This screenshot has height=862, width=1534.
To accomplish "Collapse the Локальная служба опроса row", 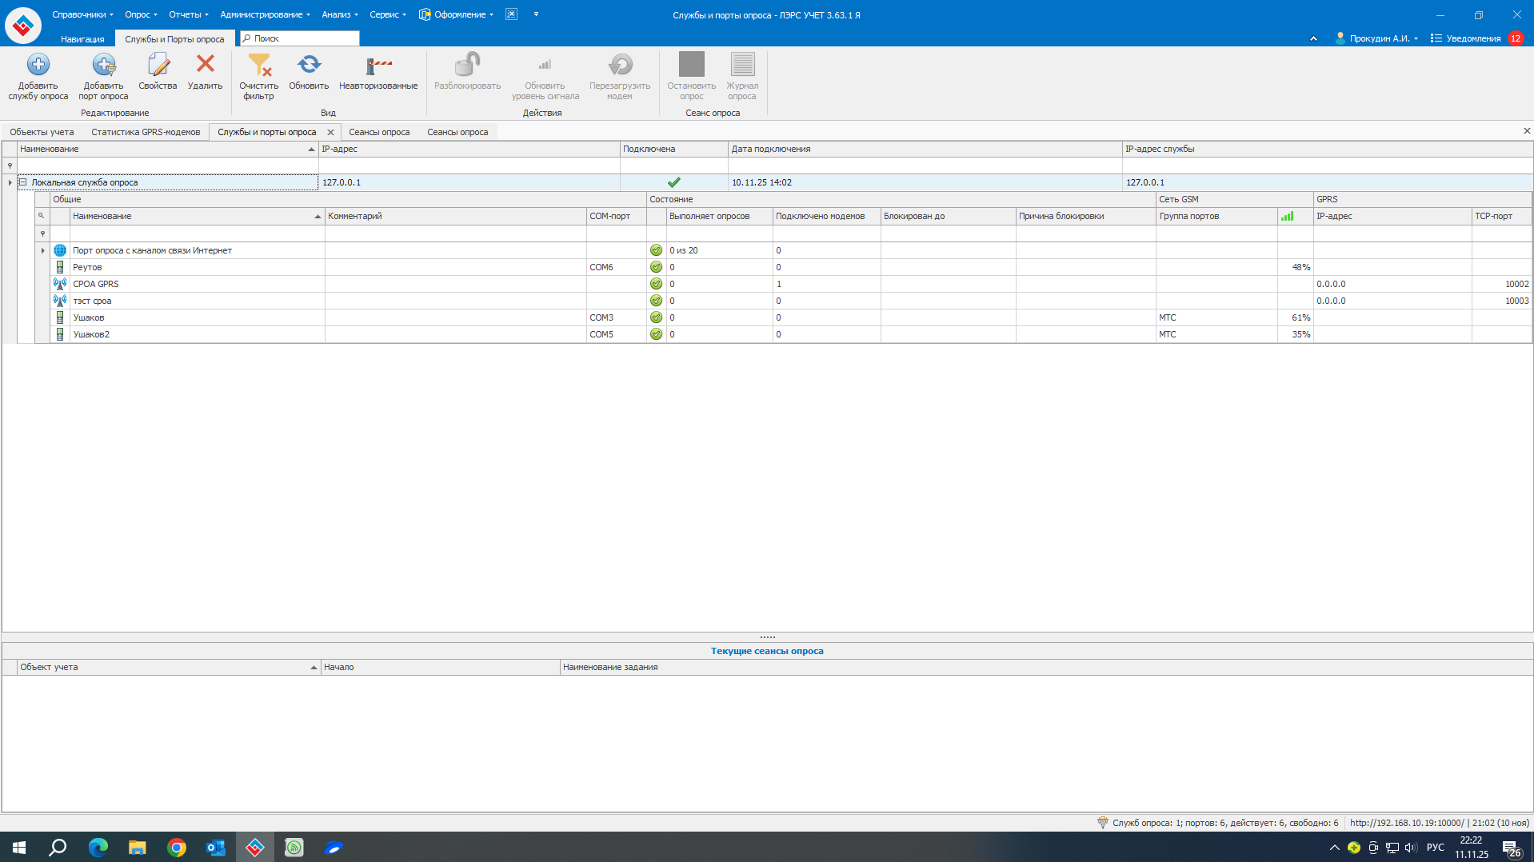I will [x=23, y=182].
